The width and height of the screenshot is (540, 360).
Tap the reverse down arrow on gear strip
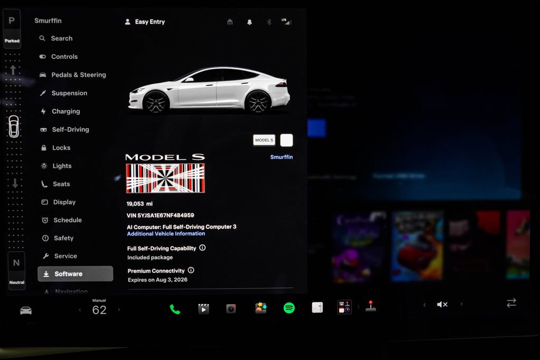click(15, 183)
